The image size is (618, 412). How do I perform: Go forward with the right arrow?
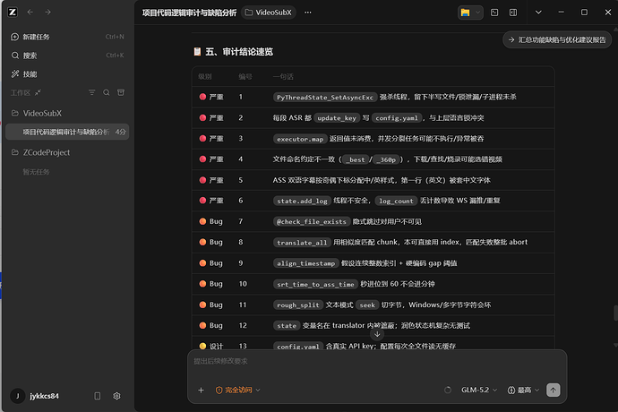(47, 13)
